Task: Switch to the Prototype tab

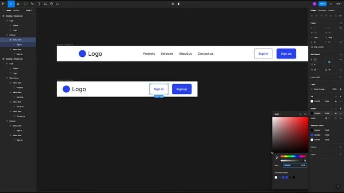Action: [322, 11]
